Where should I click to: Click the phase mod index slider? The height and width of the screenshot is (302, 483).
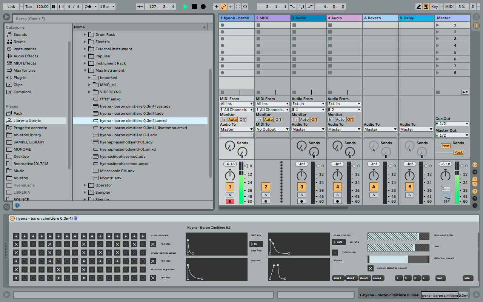398,236
